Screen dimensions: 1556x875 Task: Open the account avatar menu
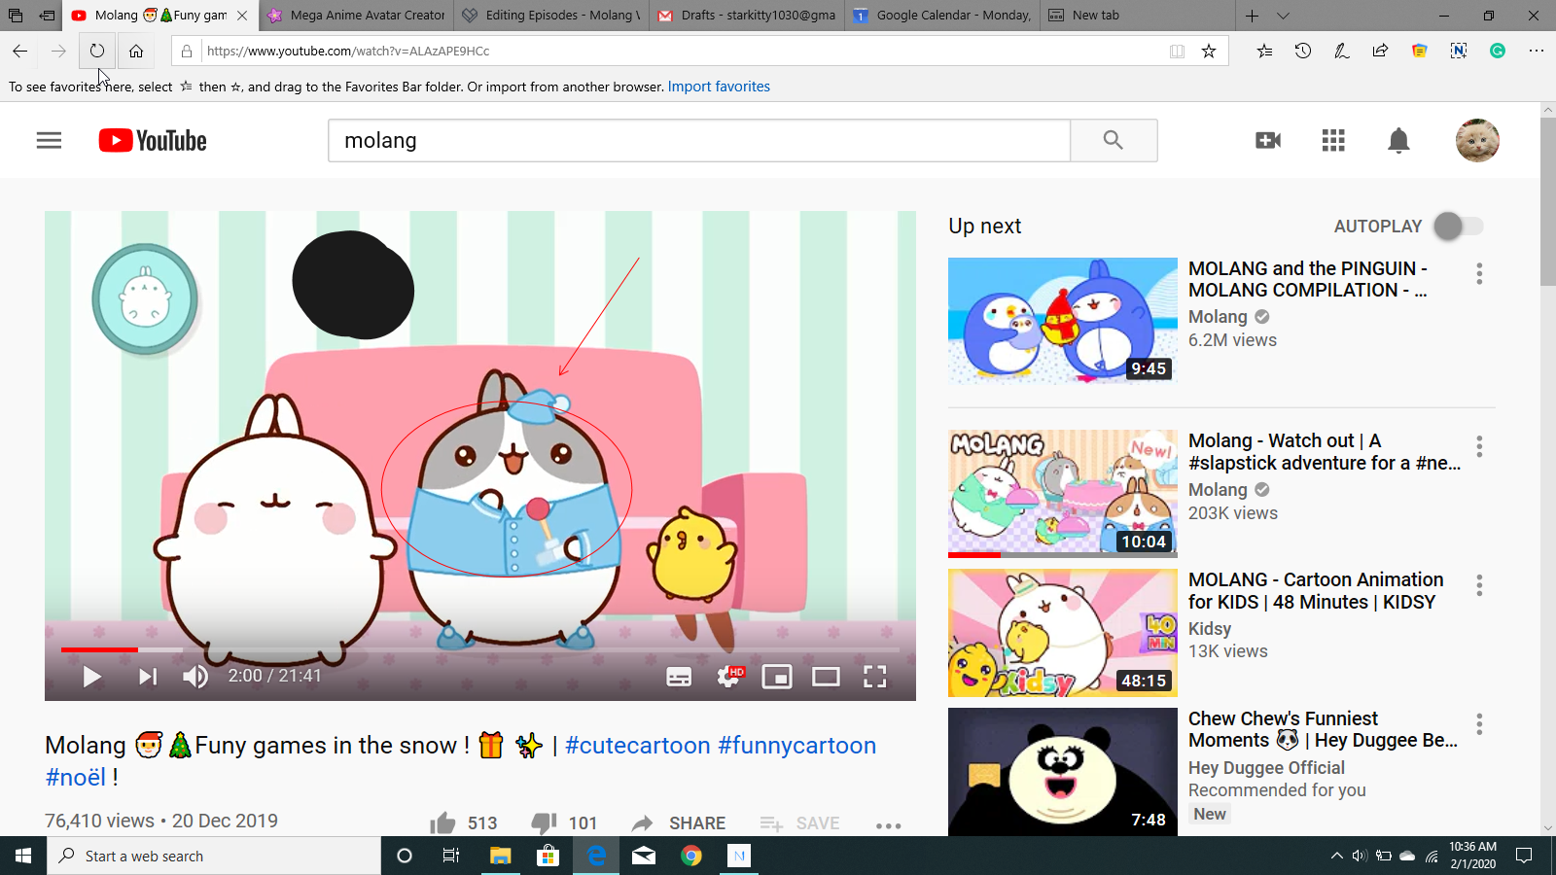(1477, 141)
